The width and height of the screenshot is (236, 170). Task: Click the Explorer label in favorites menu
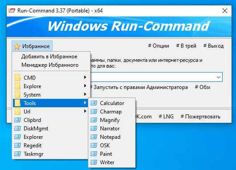[33, 137]
